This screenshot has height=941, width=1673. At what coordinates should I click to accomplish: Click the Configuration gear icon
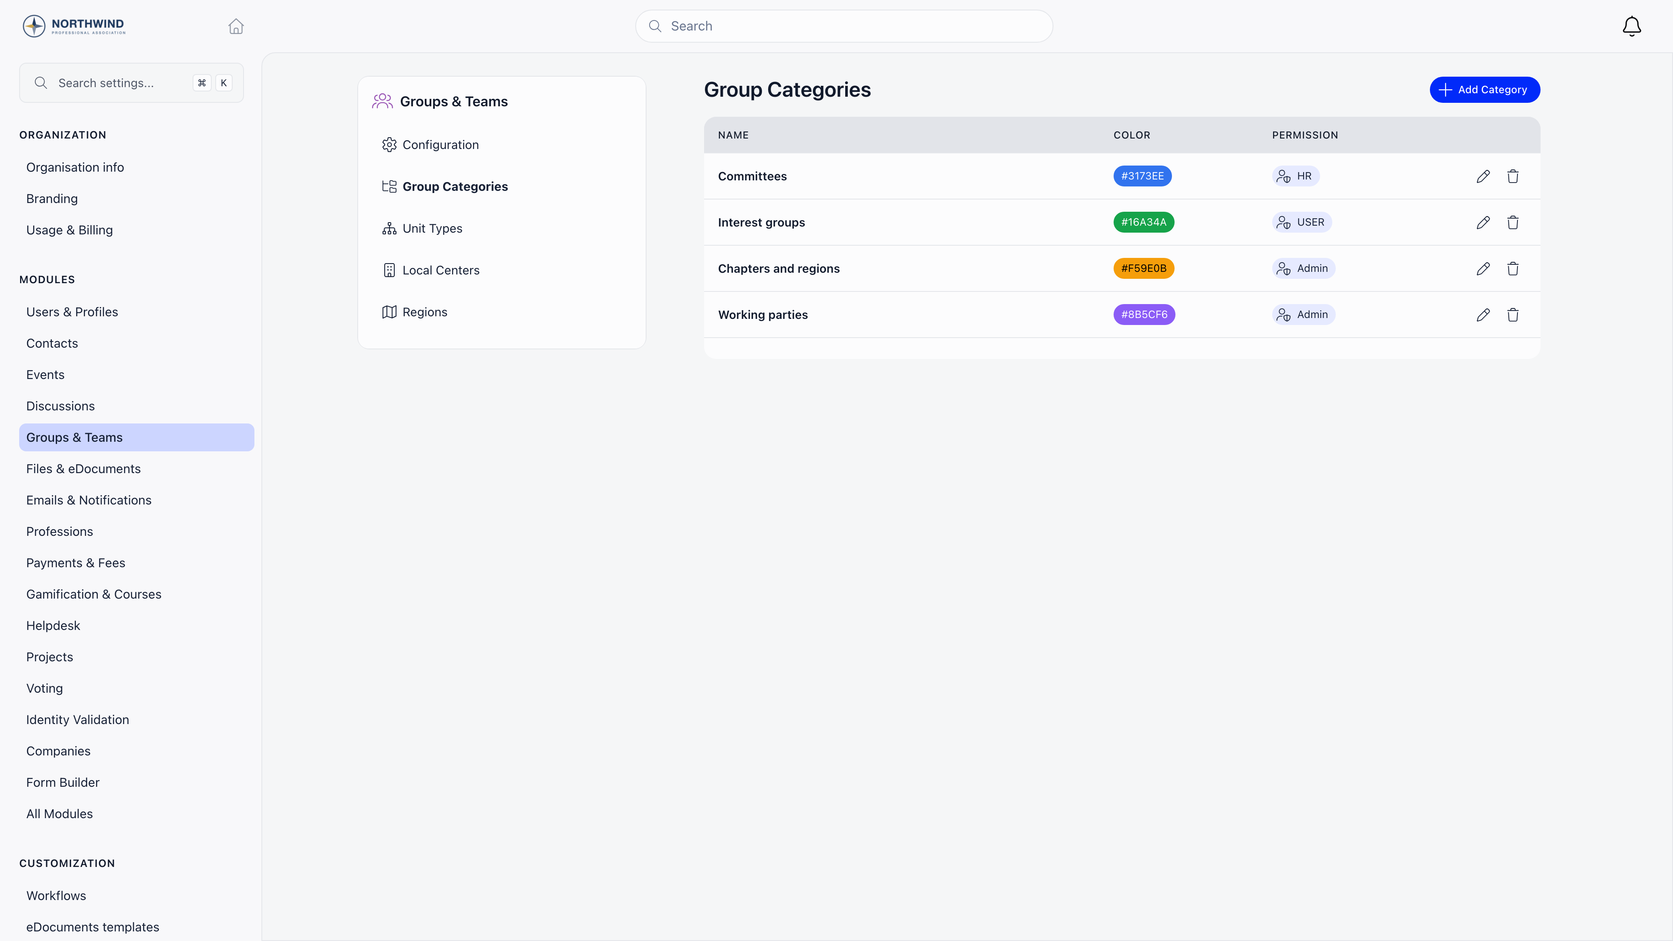[x=389, y=145]
